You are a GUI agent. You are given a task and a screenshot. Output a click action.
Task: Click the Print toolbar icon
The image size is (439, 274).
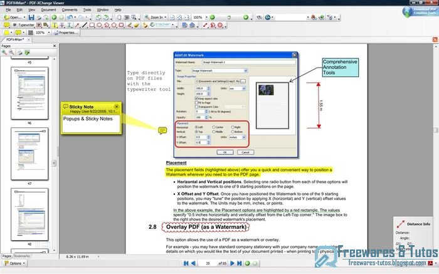[39, 18]
